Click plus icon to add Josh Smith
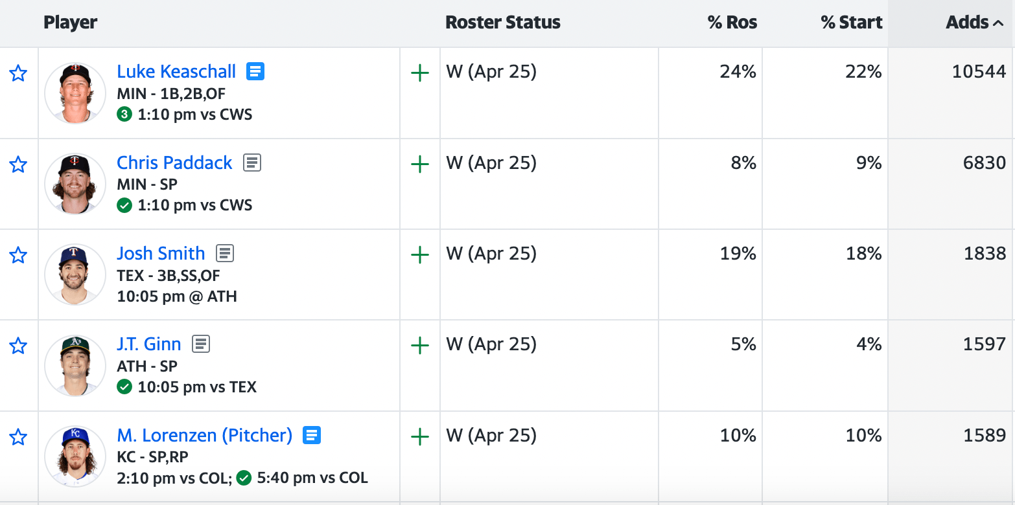 (420, 255)
